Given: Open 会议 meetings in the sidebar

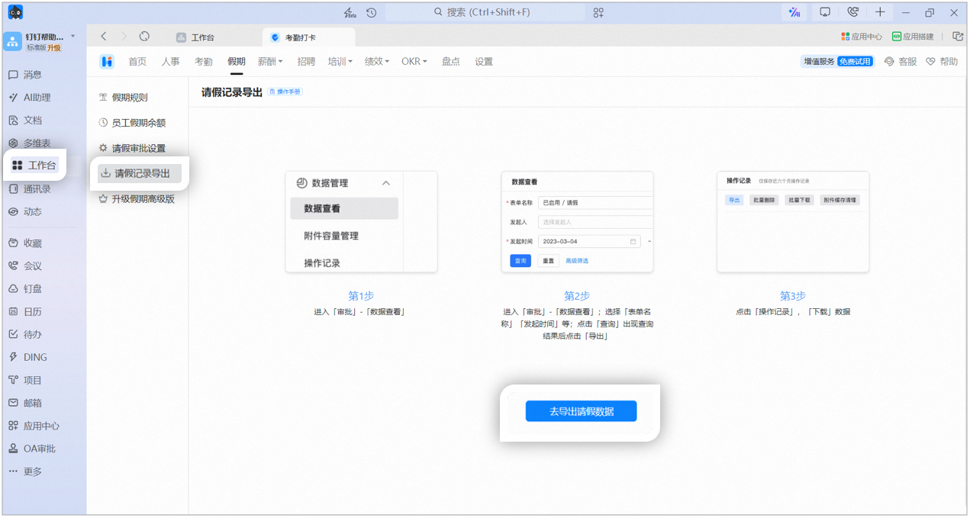Looking at the screenshot, I should coord(25,266).
